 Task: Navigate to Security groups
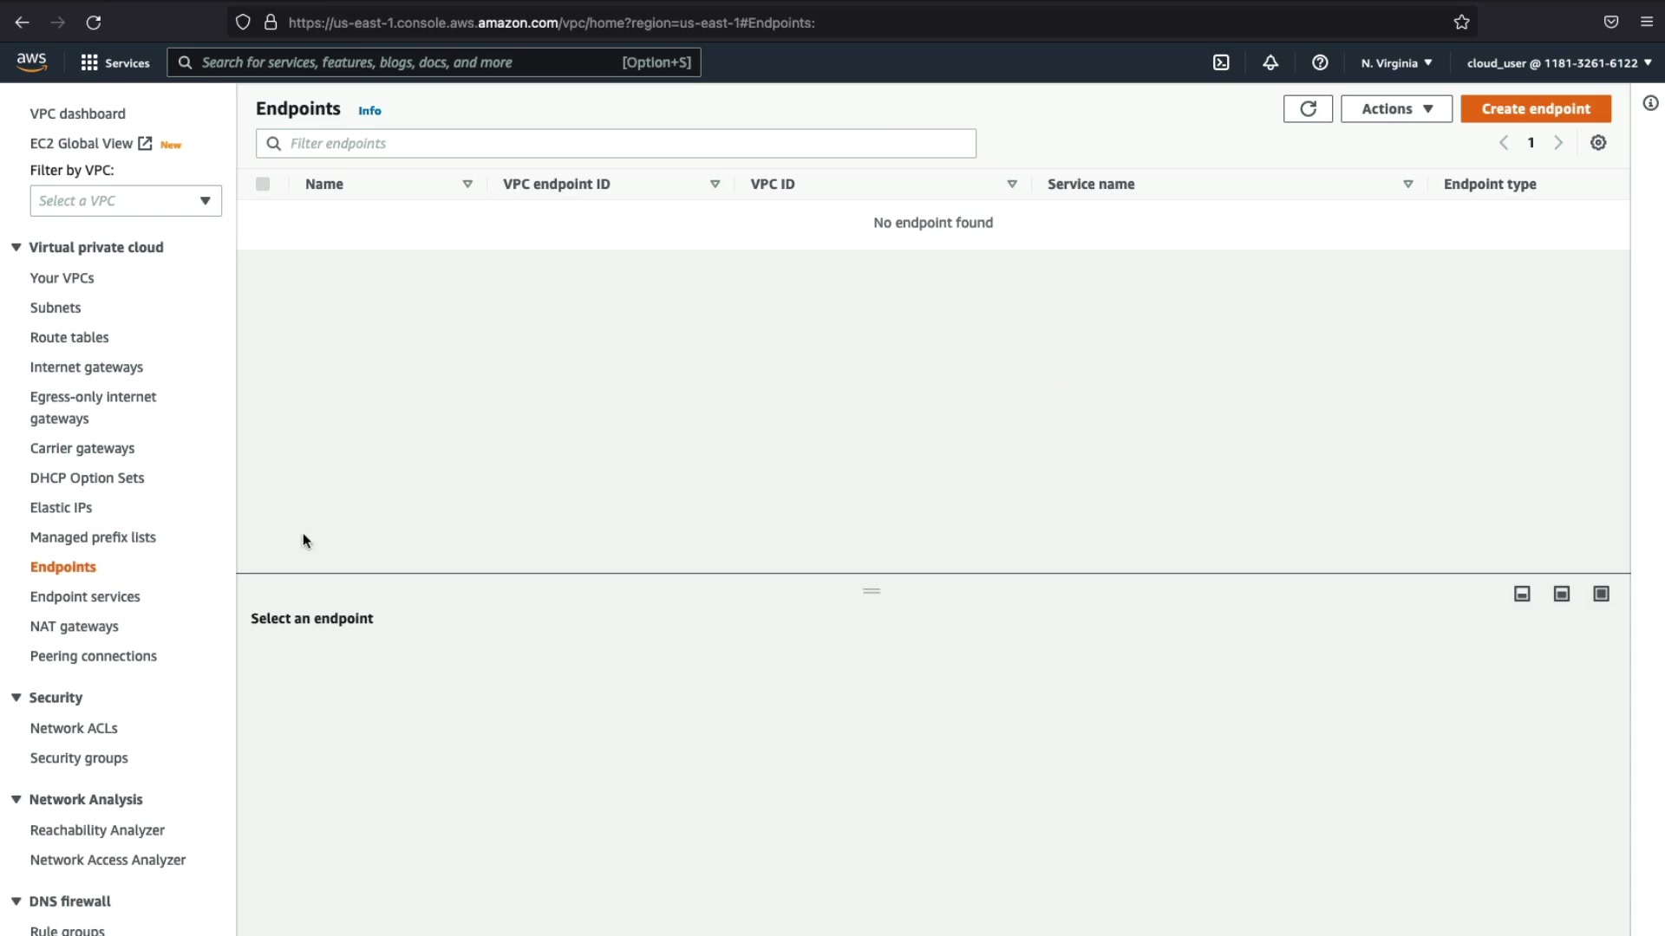coord(79,758)
